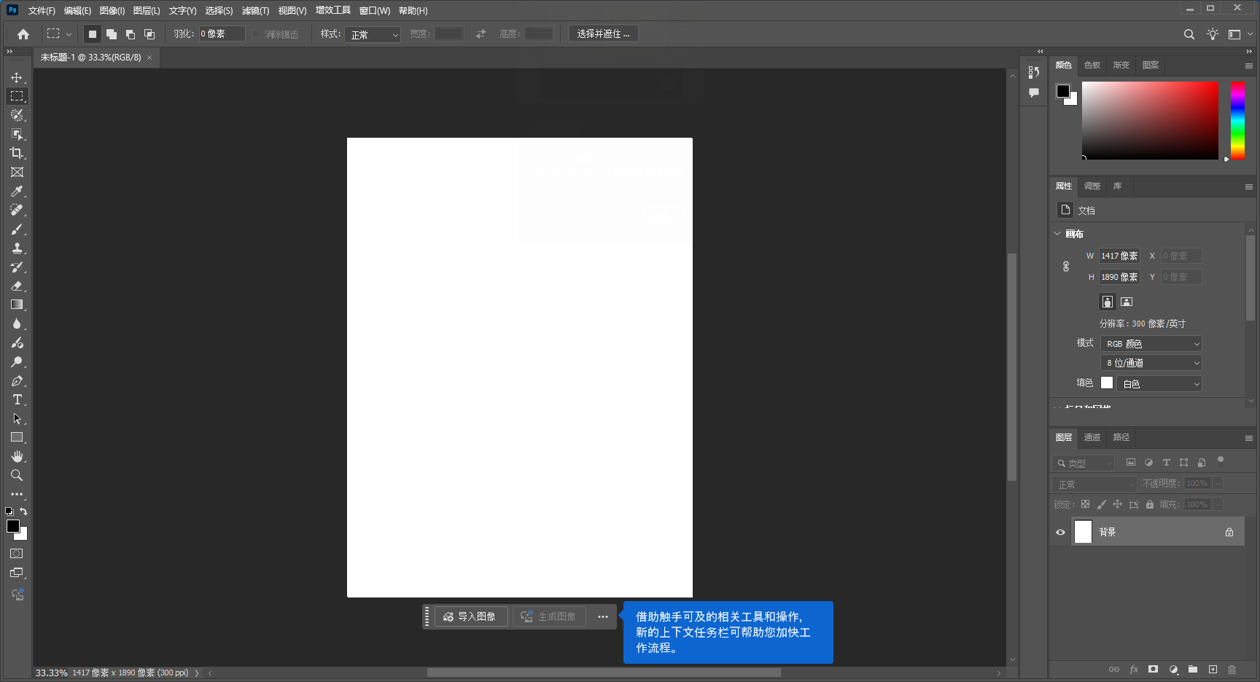Select the Crop tool
The width and height of the screenshot is (1260, 682).
(x=17, y=153)
